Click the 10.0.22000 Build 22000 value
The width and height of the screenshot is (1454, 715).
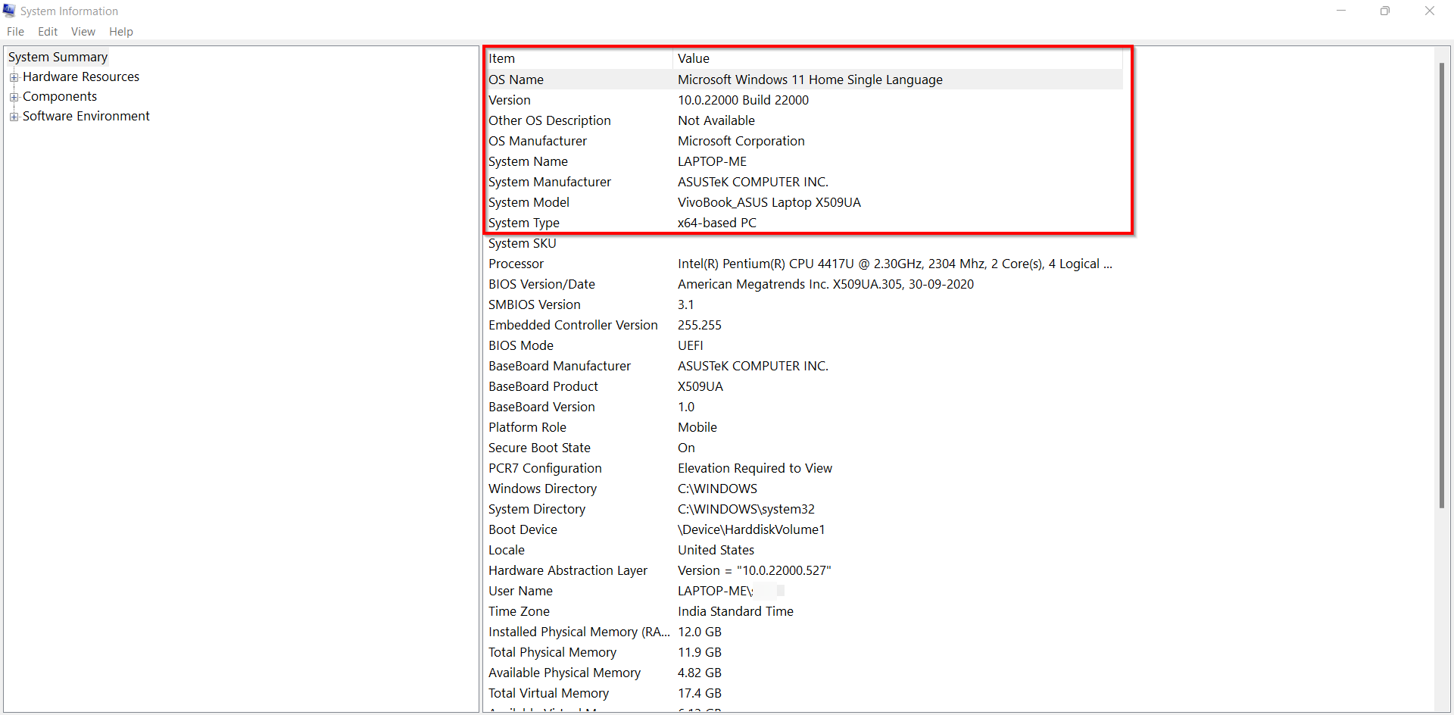click(743, 100)
